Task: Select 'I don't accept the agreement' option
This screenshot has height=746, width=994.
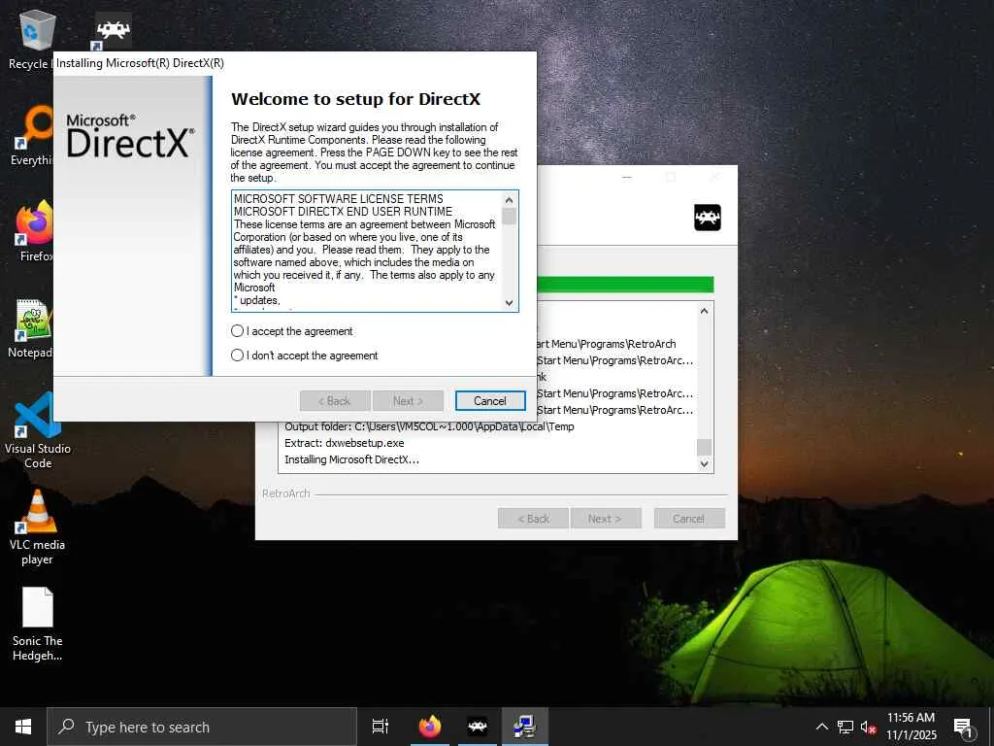Action: click(237, 356)
